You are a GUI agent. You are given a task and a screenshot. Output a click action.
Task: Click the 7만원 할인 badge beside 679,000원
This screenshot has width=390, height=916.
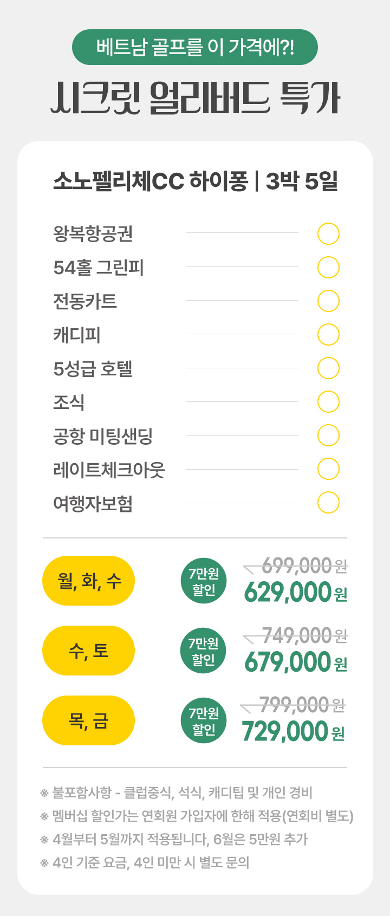(x=203, y=651)
